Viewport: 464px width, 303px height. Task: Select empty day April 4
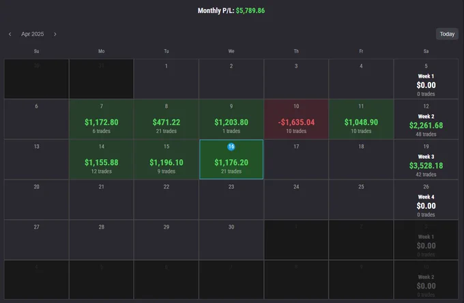coord(361,78)
